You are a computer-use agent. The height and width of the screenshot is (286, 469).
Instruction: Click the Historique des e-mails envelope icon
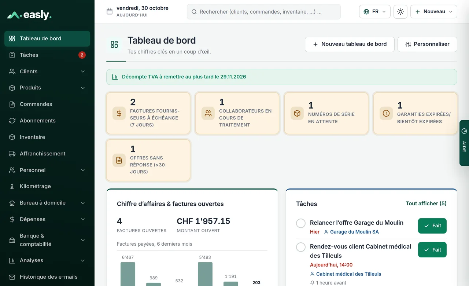pos(12,277)
